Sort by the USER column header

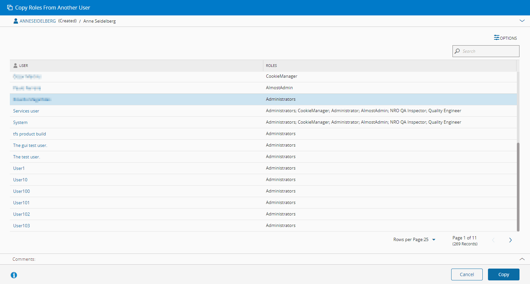(23, 66)
